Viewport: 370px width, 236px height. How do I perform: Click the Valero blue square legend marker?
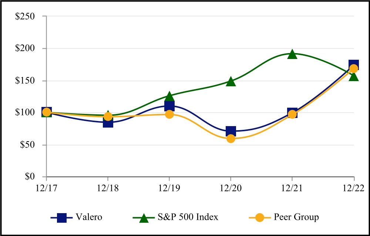[x=62, y=218]
